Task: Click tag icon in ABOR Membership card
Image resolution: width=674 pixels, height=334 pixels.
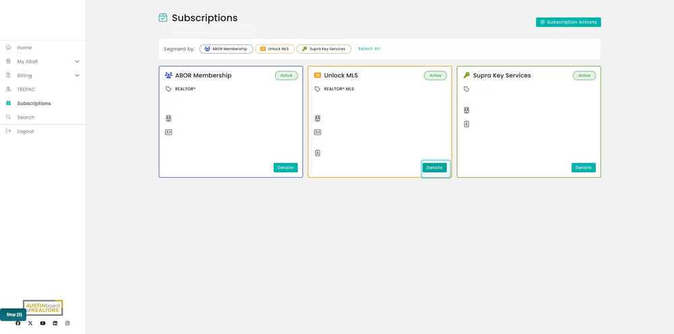Action: tap(168, 89)
